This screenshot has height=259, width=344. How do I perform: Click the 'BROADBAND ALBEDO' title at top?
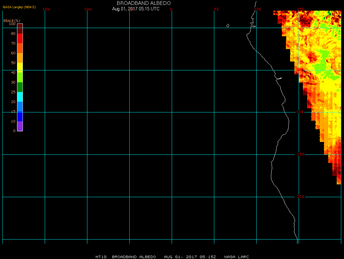point(144,3)
